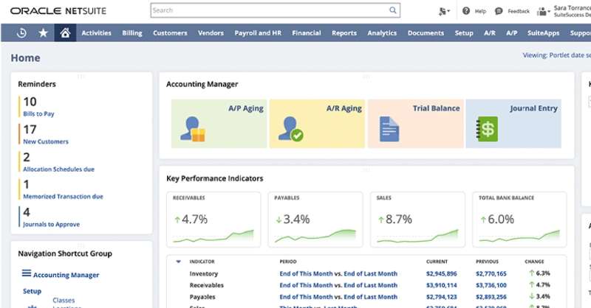Click the Payables period comparison link
This screenshot has height=308, width=591.
pyautogui.click(x=338, y=297)
